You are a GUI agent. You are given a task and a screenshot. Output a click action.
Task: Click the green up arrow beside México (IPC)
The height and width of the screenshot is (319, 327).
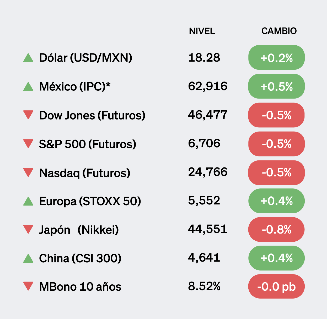pyautogui.click(x=28, y=87)
